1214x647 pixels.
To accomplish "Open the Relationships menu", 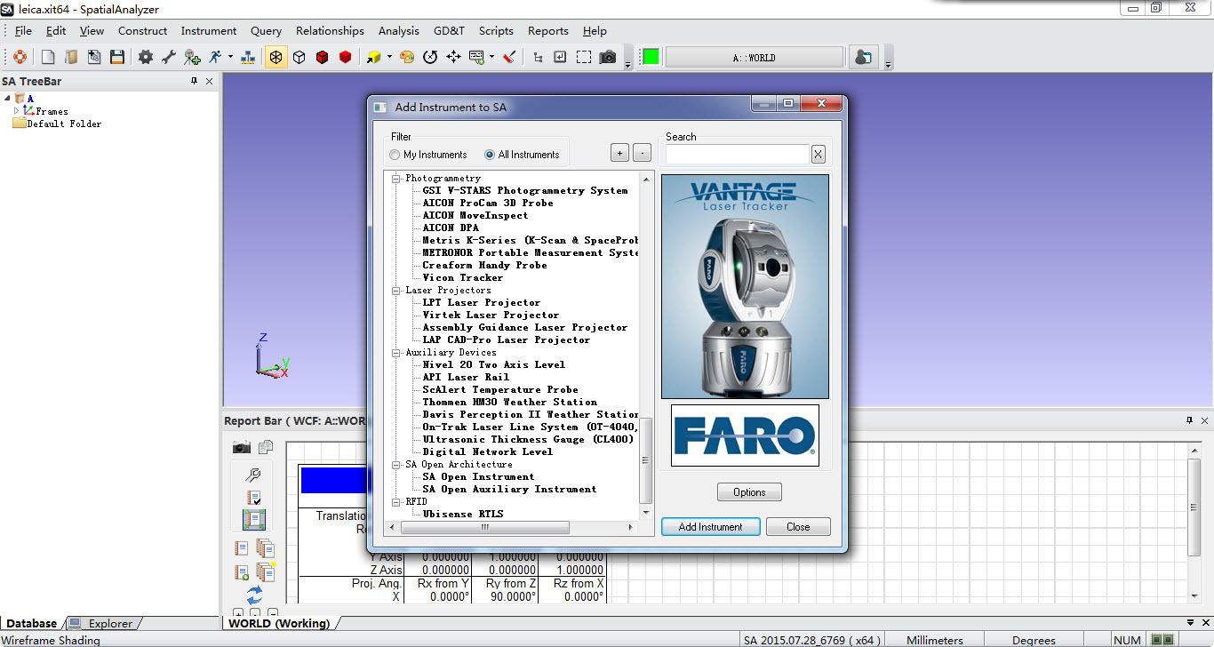I will (330, 30).
